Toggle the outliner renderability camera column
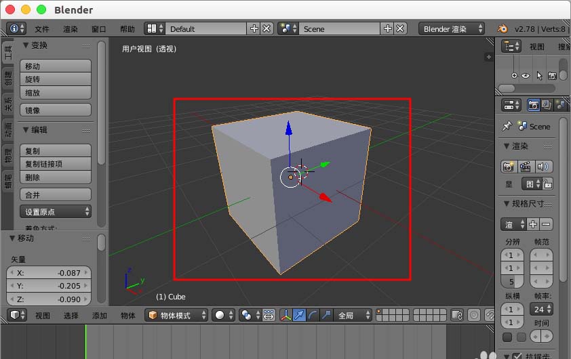This screenshot has height=359, width=571. (552, 76)
